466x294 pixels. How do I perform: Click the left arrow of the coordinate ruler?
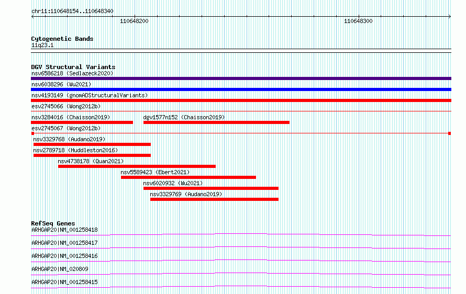[32, 16]
